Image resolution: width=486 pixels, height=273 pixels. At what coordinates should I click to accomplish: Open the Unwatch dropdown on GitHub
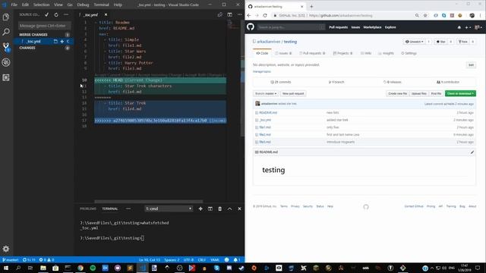(x=414, y=42)
